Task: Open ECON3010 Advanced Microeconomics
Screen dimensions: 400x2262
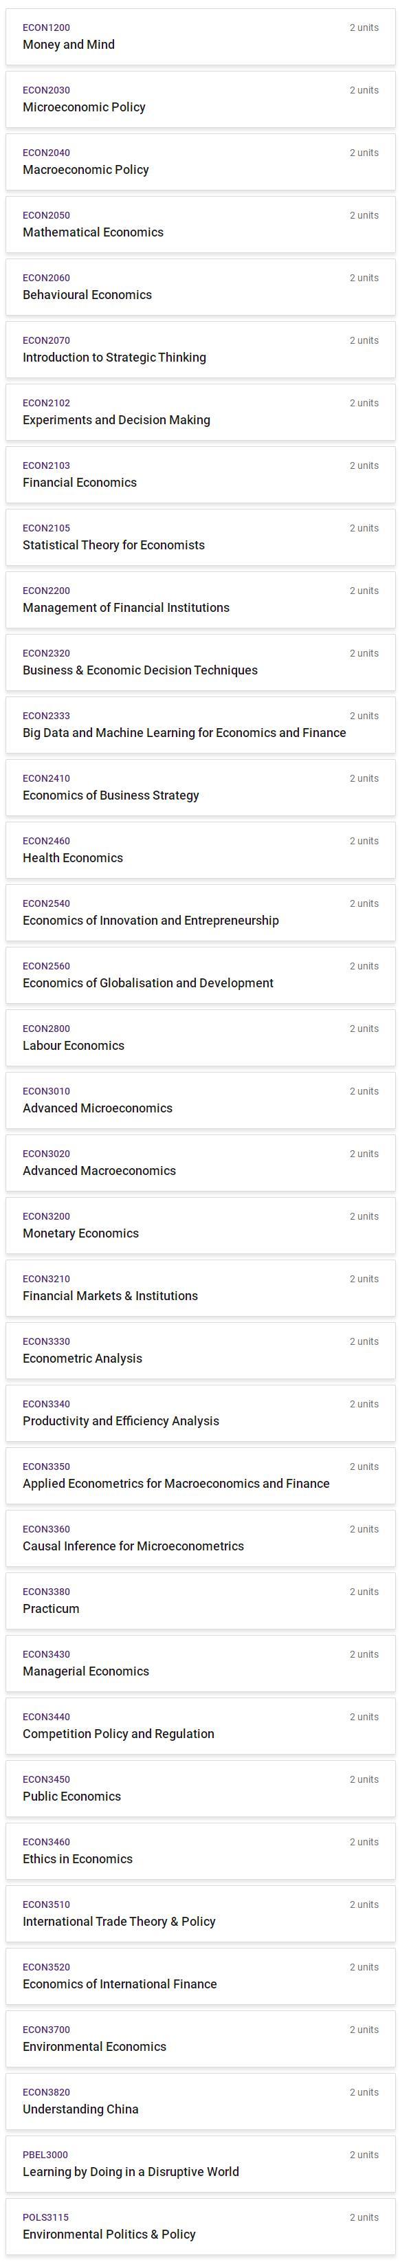Action: (200, 1100)
